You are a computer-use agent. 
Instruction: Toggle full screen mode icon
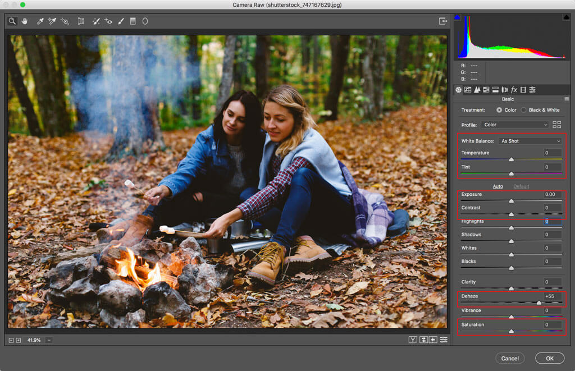point(443,21)
